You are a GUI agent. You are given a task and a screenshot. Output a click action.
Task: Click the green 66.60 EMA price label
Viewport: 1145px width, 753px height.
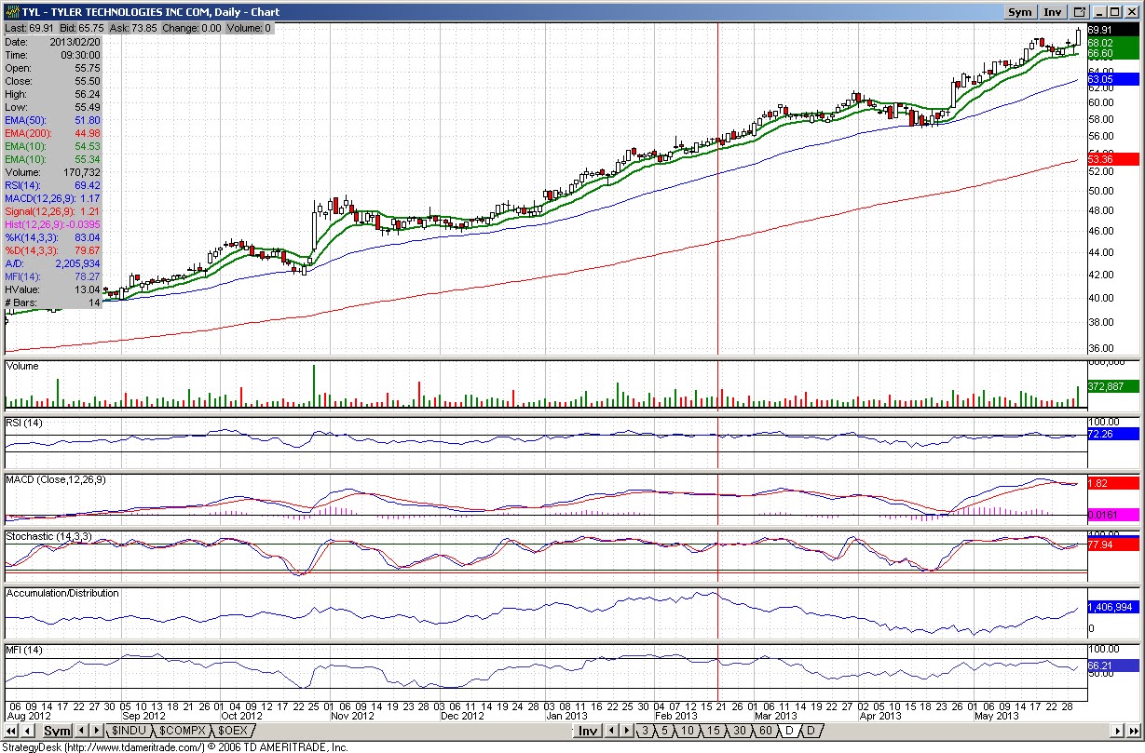pyautogui.click(x=1112, y=54)
